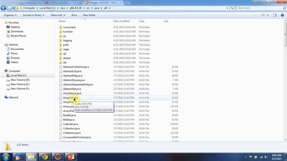Select AbstractSequentialList.java file

click(78, 85)
